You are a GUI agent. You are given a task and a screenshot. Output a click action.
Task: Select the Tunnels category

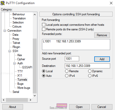22,80
